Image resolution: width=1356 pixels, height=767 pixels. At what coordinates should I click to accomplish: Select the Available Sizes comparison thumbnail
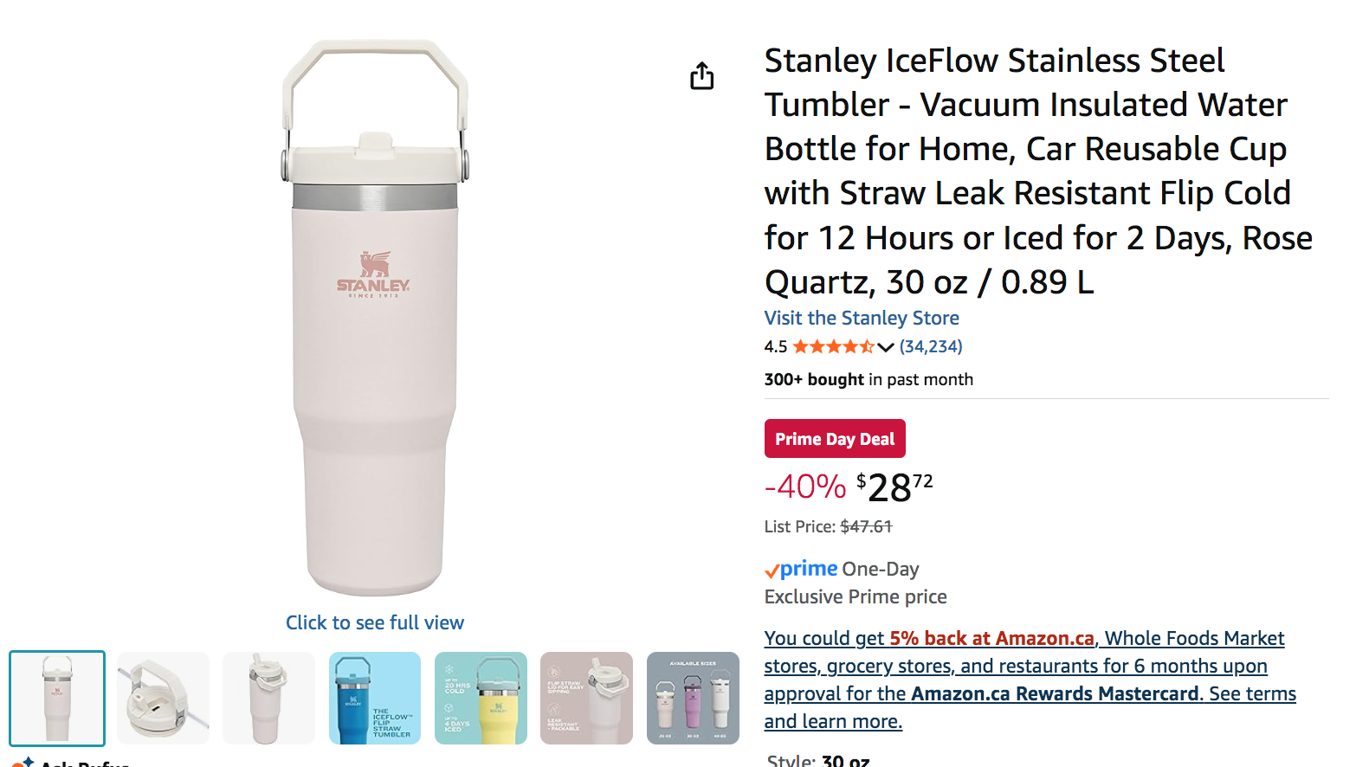tap(693, 698)
